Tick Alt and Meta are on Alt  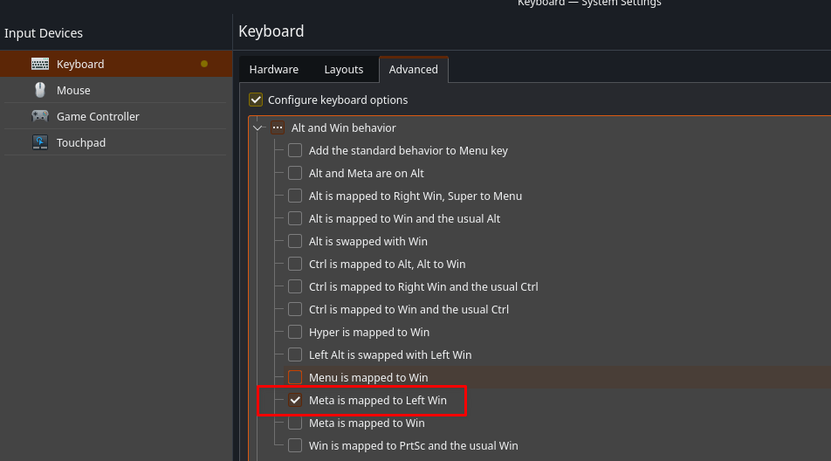pyautogui.click(x=295, y=173)
